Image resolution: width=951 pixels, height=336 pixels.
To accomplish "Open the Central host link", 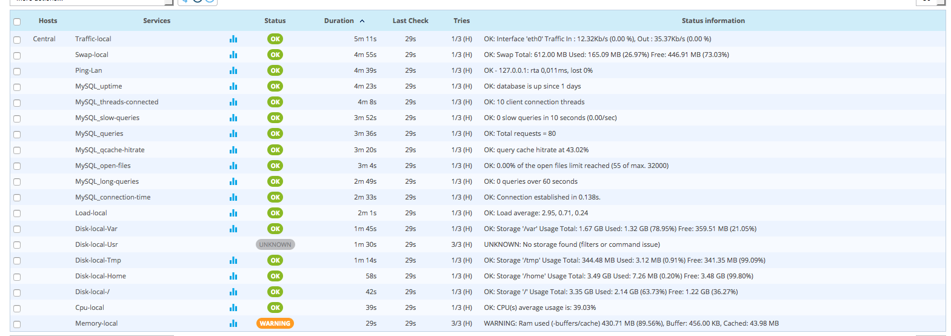I will tap(44, 39).
